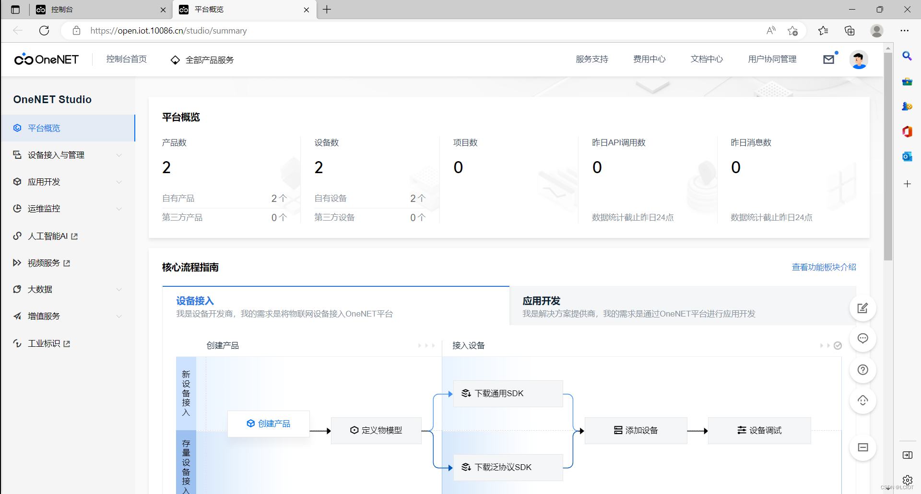The image size is (921, 494).
Task: Click the customer service headset floating icon
Action: 862,400
